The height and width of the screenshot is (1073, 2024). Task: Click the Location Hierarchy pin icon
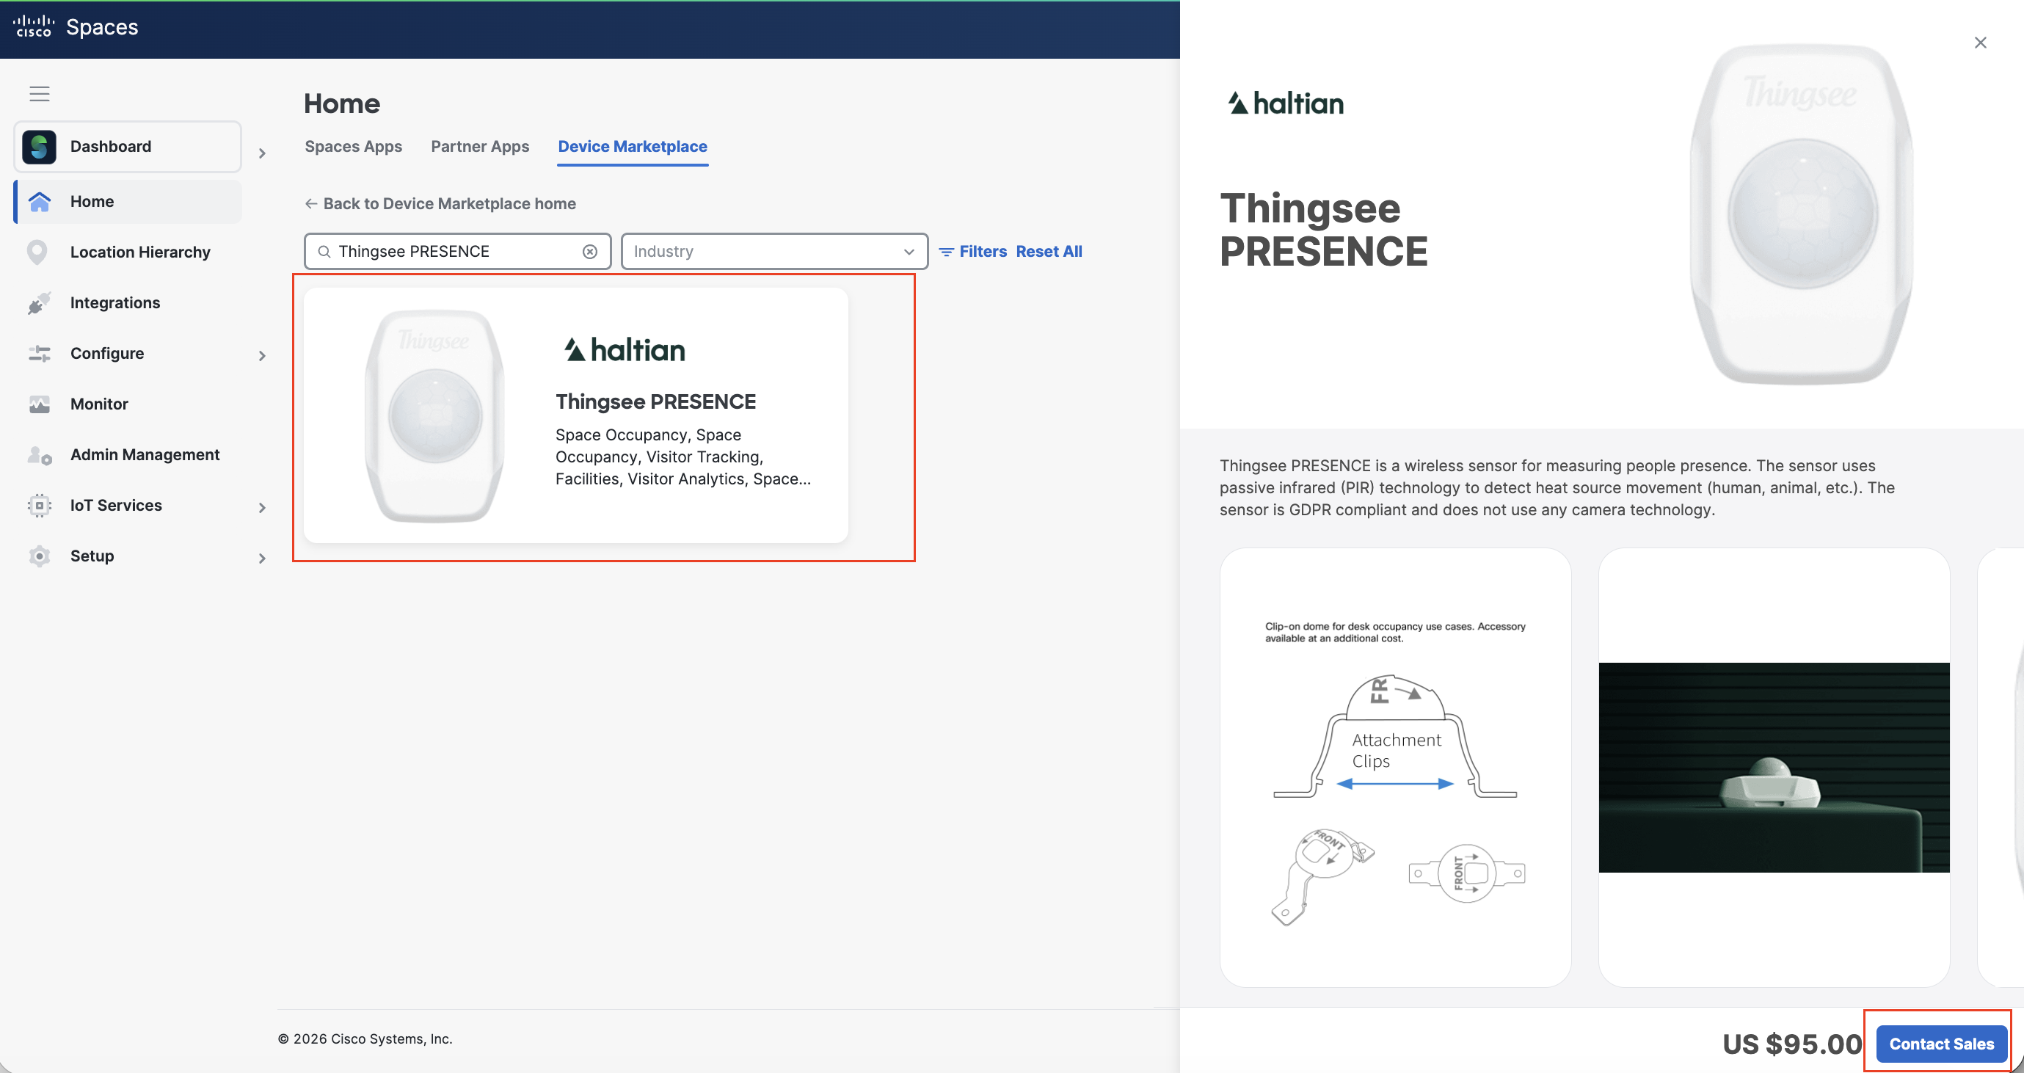[37, 252]
